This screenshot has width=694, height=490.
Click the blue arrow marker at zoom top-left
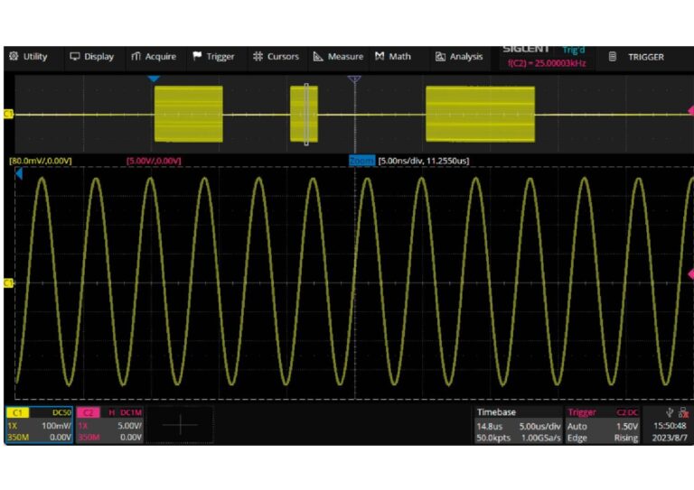(x=19, y=173)
